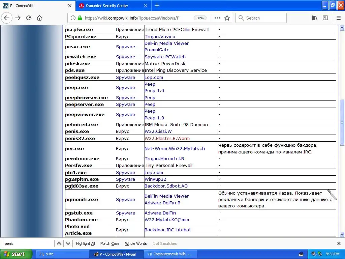
Task: Close the Symantec Security Center tab
Action: [146, 6]
